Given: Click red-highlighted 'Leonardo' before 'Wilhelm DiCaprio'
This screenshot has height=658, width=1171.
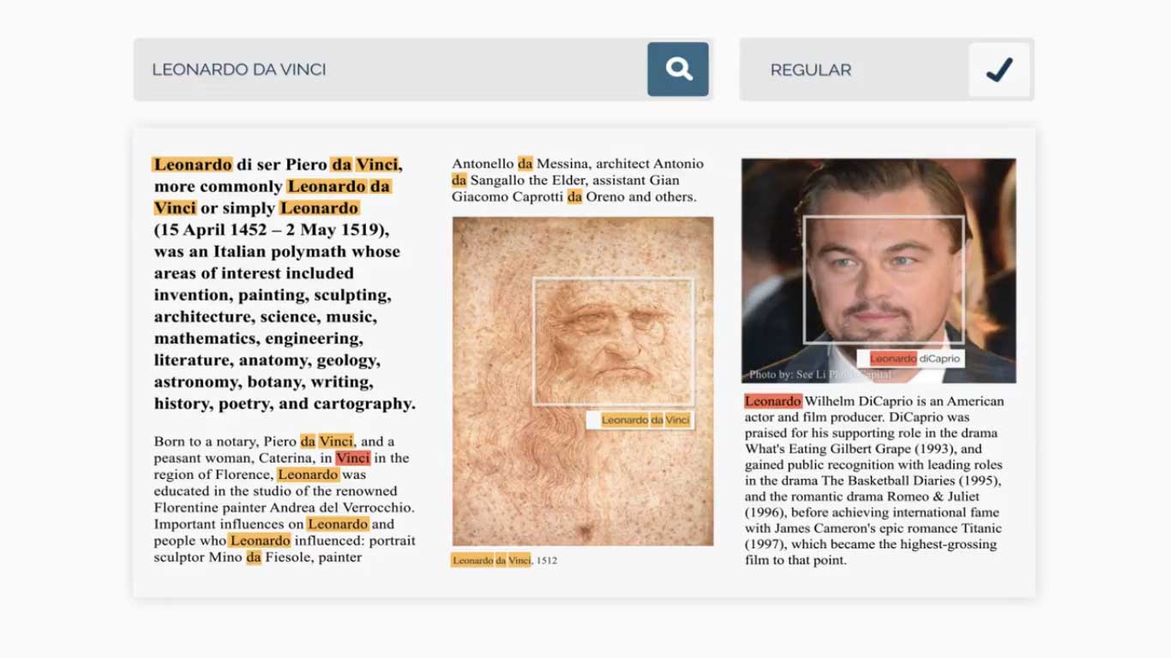Looking at the screenshot, I should pyautogui.click(x=773, y=401).
